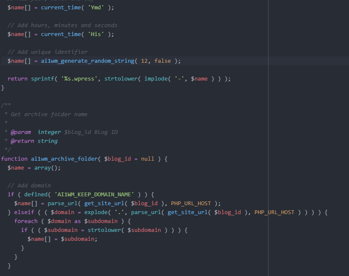The height and width of the screenshot is (276, 349).
Task: Click the 'Get archive folder name' docblock text
Action: tap(49, 114)
